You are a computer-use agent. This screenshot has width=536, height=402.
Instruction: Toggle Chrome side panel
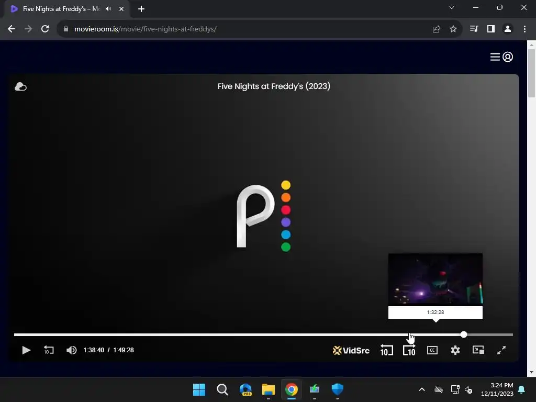coord(491,29)
